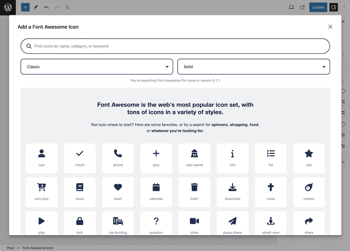Select the meteor icon
This screenshot has height=251, width=350.
coord(309,192)
